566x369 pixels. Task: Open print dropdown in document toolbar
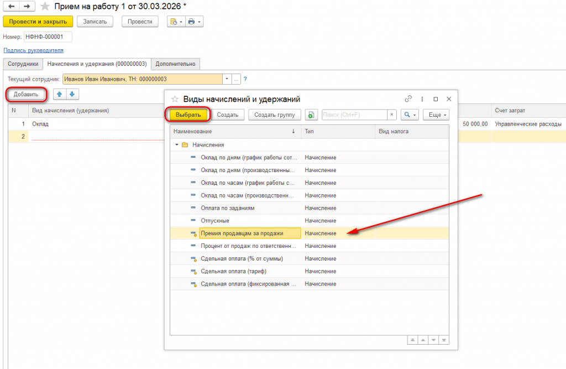click(x=195, y=22)
